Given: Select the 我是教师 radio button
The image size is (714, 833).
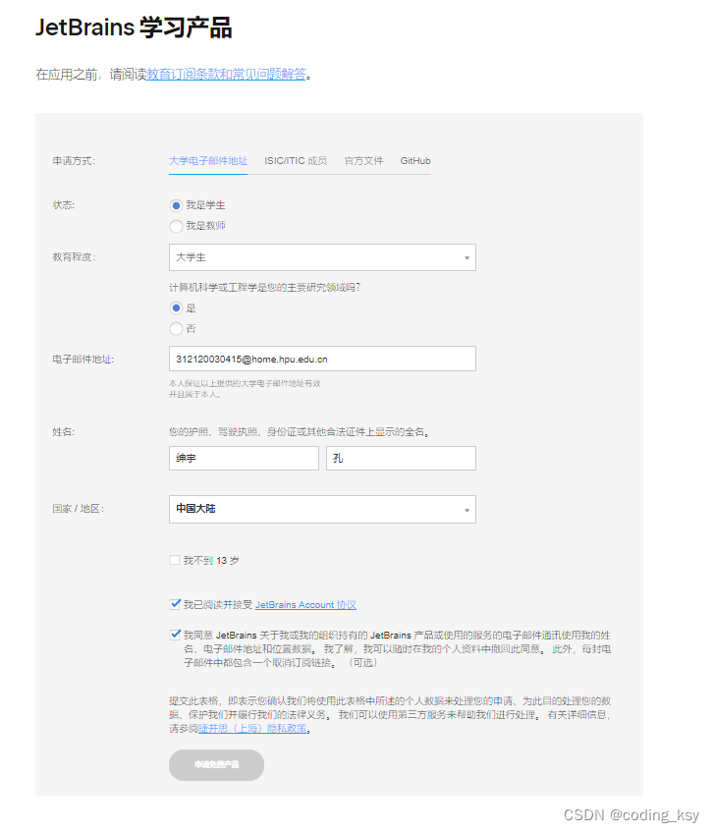Looking at the screenshot, I should [177, 226].
